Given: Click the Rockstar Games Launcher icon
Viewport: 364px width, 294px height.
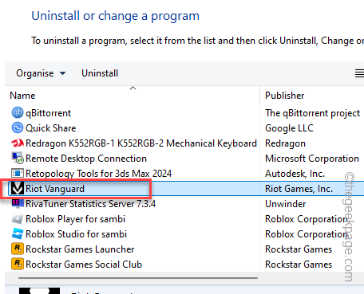Looking at the screenshot, I should click(x=18, y=249).
